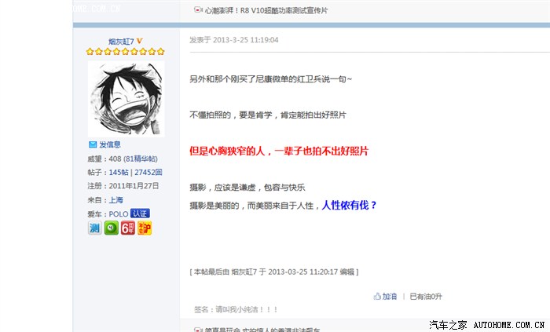Viewport: 550px width, 332px height.
Task: Click the gold star rating row
Action: pos(125,52)
